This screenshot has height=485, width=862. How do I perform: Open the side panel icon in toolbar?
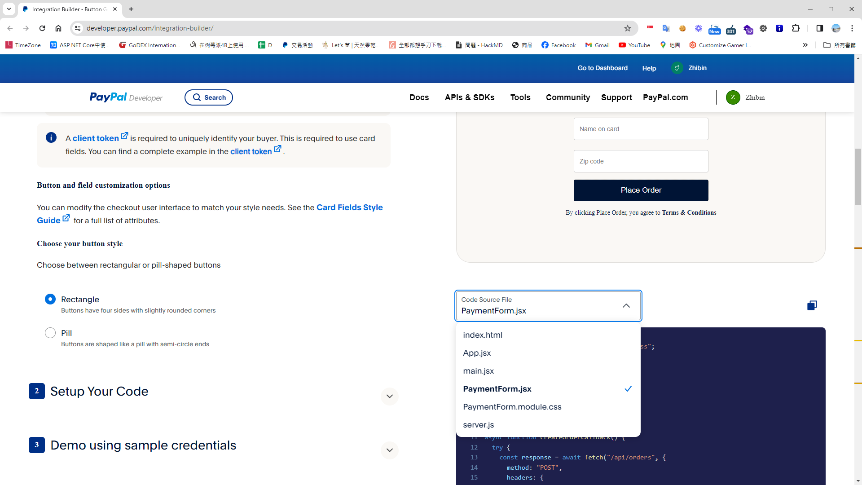point(819,28)
